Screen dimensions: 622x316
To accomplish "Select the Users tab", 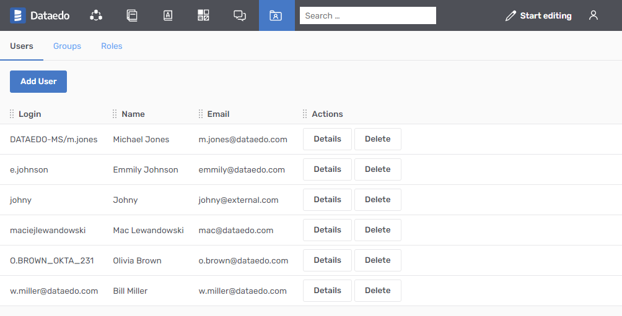I will 22,46.
